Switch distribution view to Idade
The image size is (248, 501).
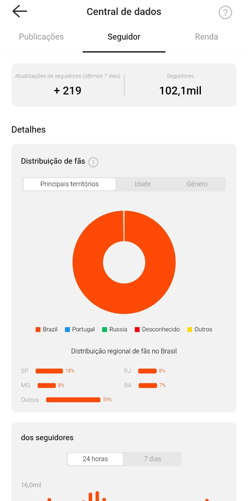pyautogui.click(x=143, y=184)
